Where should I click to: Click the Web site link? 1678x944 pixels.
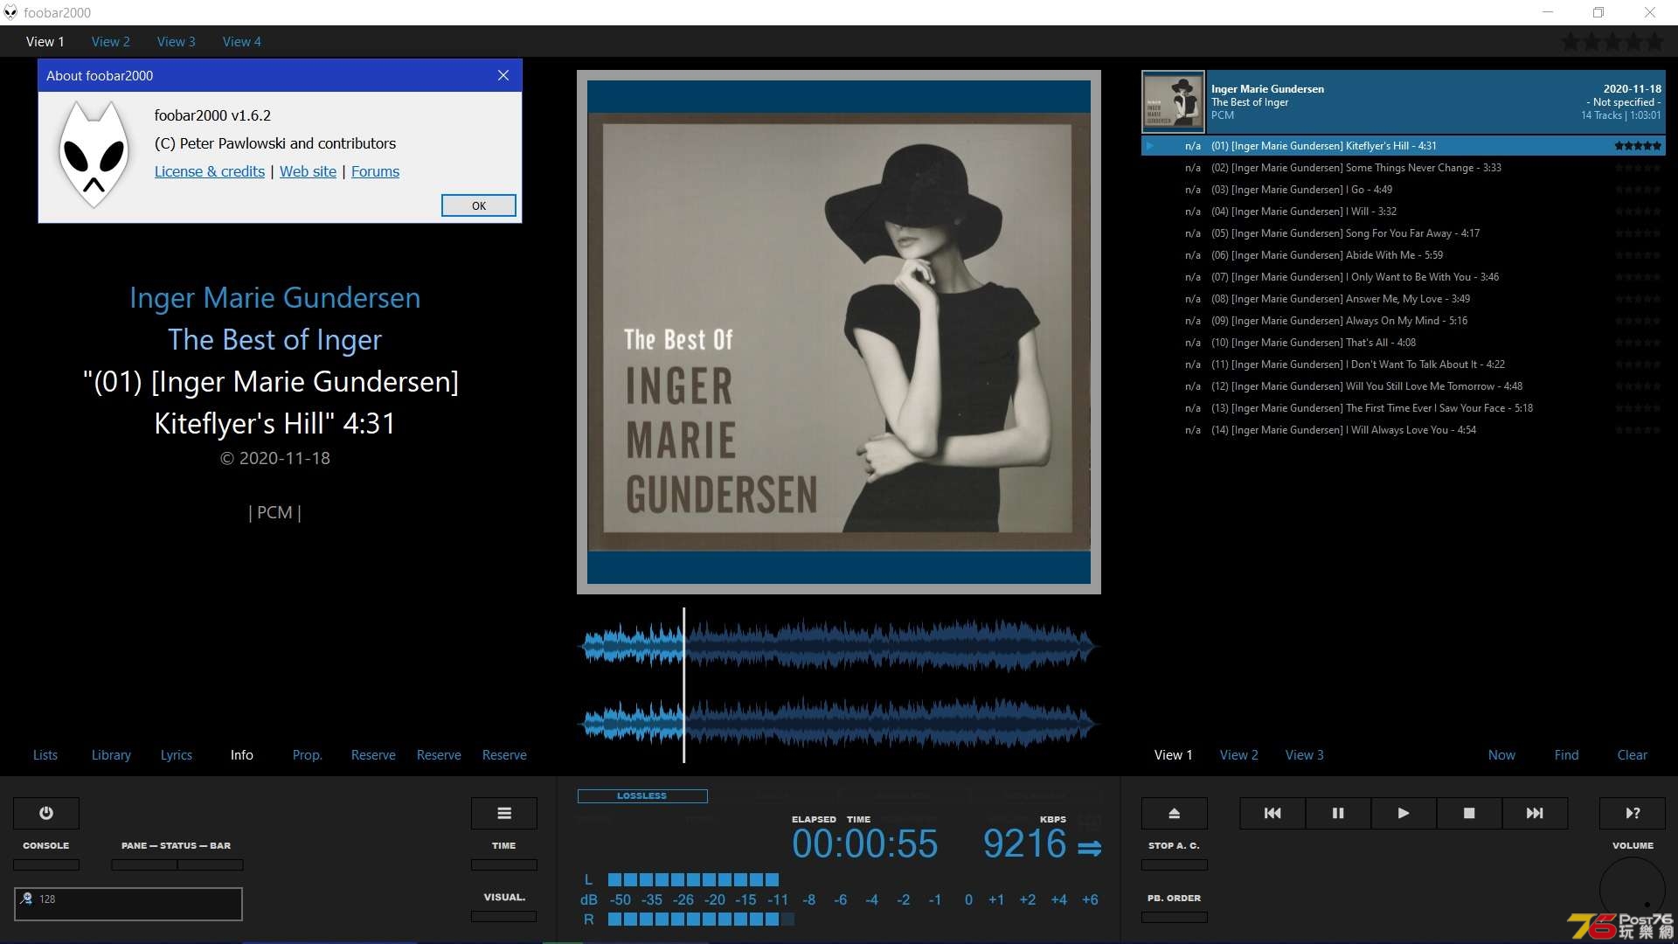(307, 170)
